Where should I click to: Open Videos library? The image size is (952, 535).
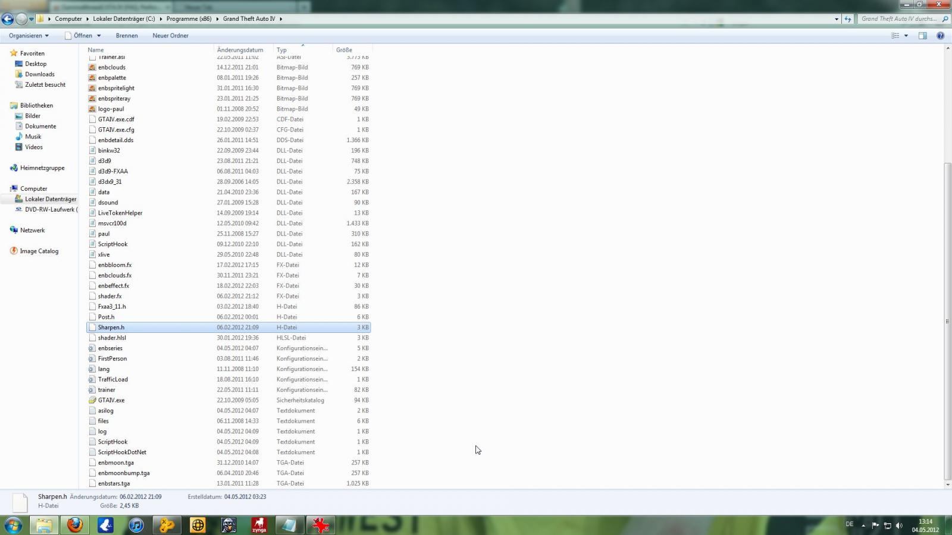pyautogui.click(x=34, y=147)
